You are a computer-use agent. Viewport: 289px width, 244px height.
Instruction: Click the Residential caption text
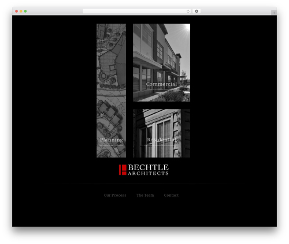(x=162, y=140)
